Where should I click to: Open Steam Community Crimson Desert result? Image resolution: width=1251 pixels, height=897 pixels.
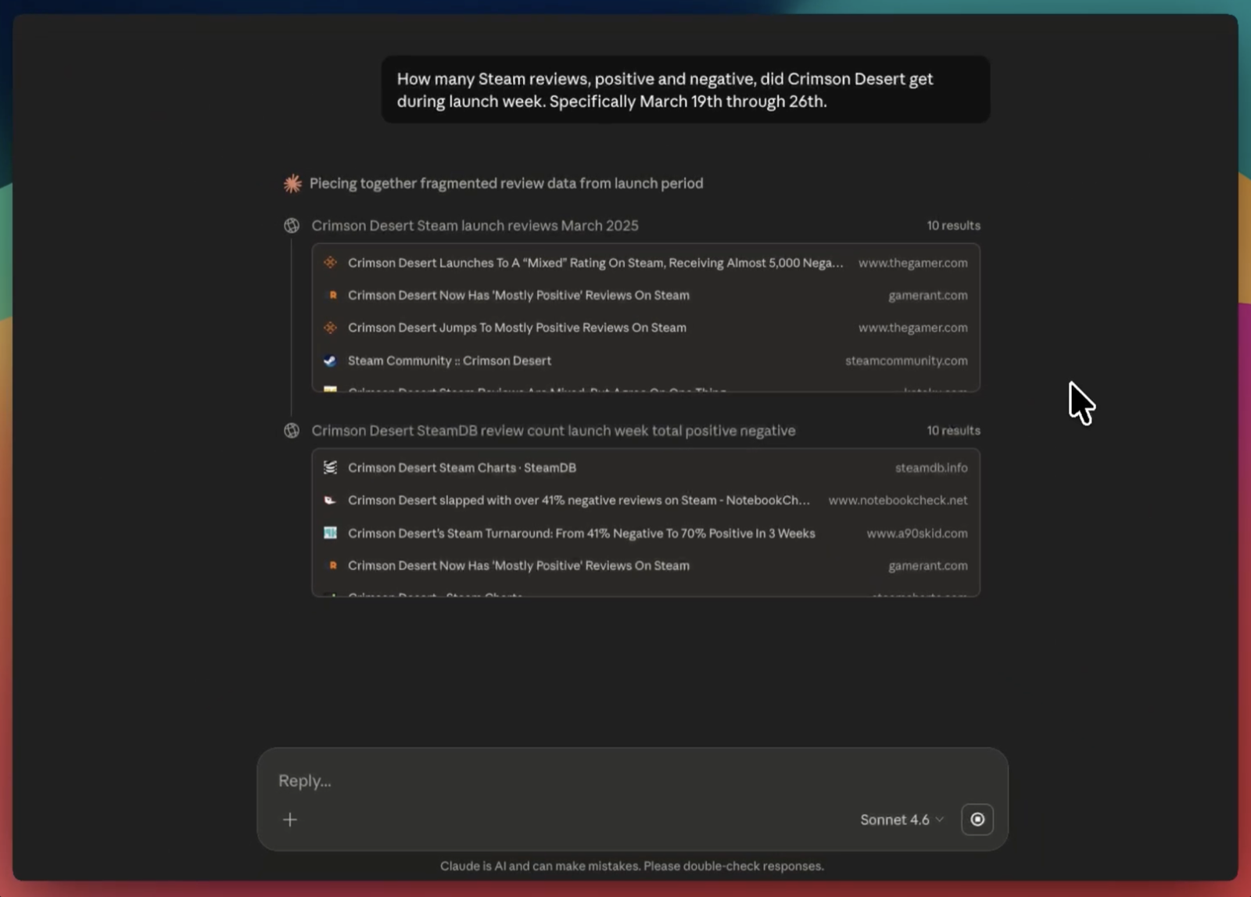(646, 361)
